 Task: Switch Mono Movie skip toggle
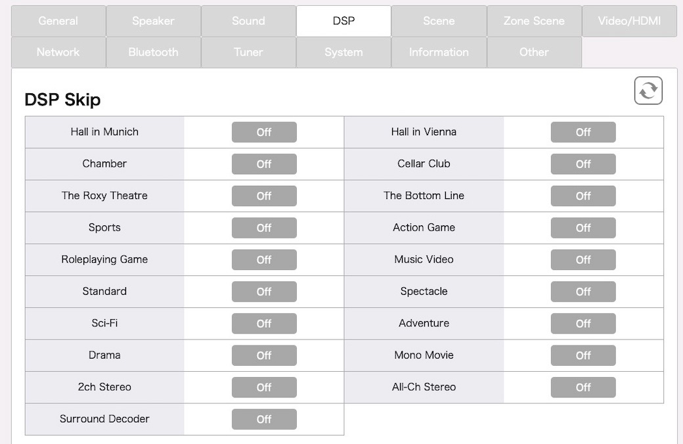tap(583, 355)
